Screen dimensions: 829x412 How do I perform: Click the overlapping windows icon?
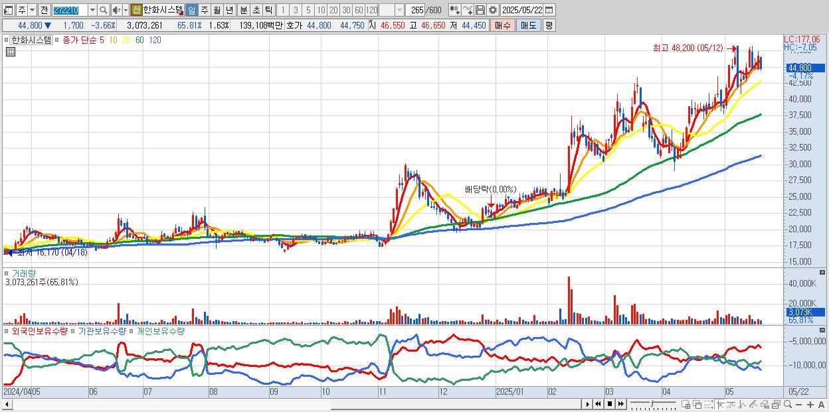click(697, 404)
